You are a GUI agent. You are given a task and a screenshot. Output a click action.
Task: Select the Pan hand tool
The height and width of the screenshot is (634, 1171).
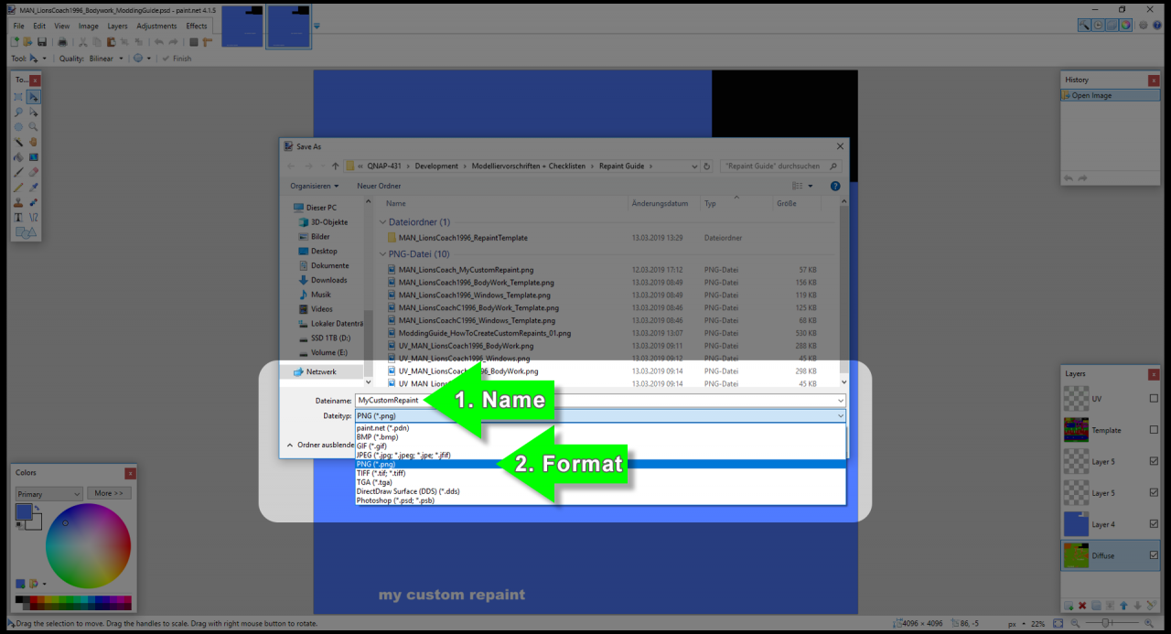click(33, 142)
